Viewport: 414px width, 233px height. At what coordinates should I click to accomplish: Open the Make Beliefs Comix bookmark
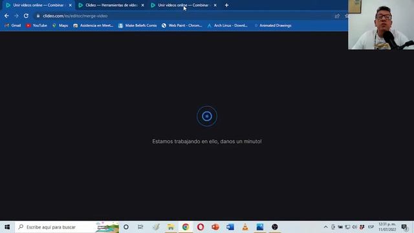click(x=138, y=26)
